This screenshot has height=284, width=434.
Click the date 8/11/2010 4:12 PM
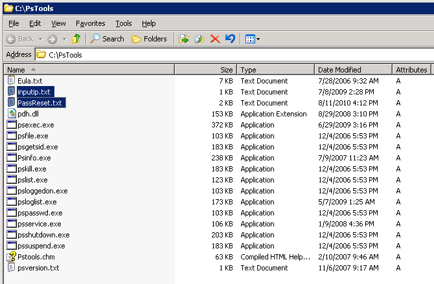(348, 103)
